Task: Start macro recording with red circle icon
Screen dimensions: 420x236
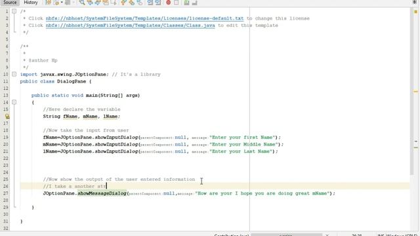Action: [168, 3]
